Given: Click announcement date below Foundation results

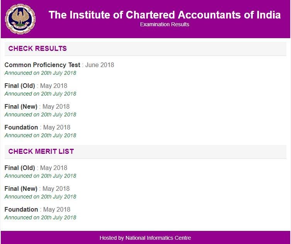Looking at the screenshot, I should click(40, 135).
